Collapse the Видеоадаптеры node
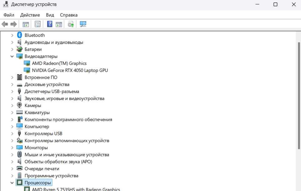The image size is (301, 191). click(12, 56)
